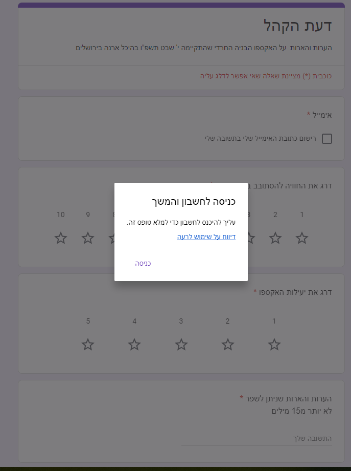The image size is (351, 471).
Task: Click the הערות והארות שניתן לשפר question title
Action: pyautogui.click(x=288, y=399)
